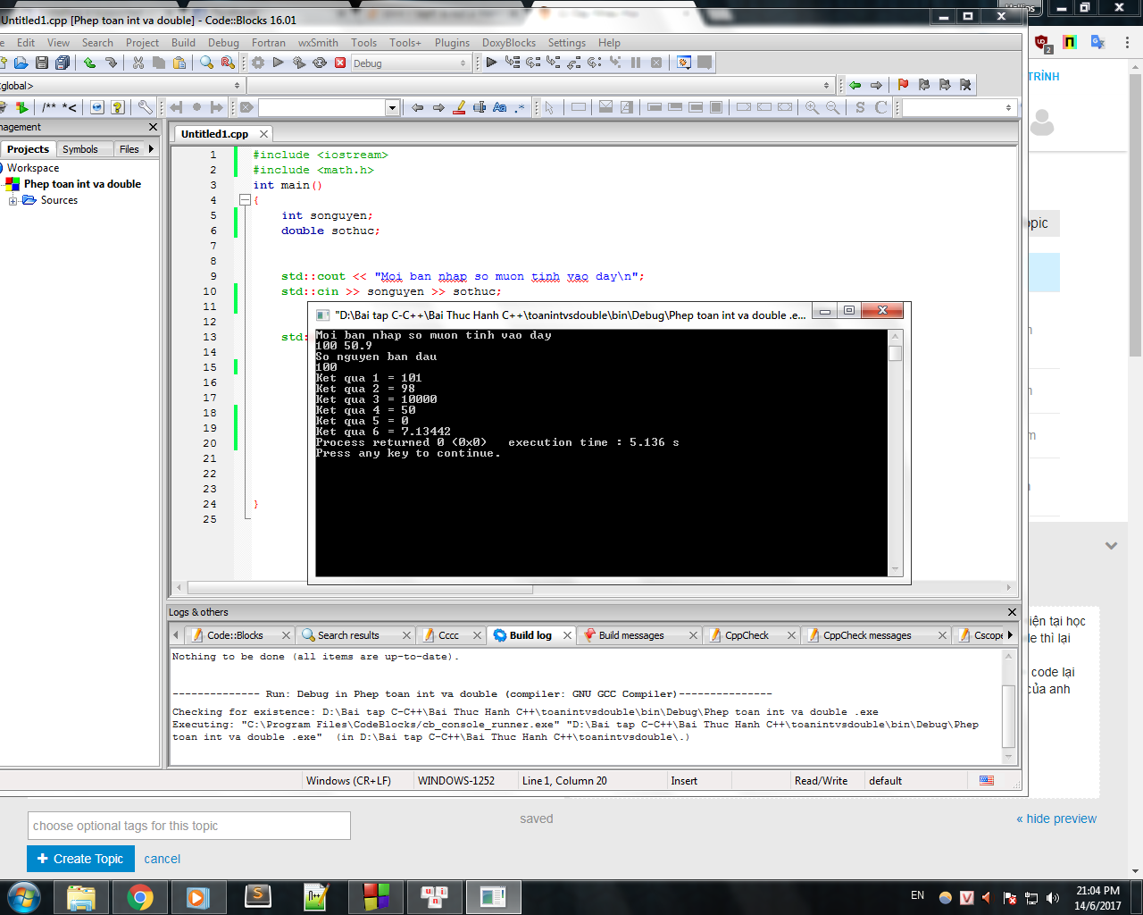Image resolution: width=1143 pixels, height=915 pixels.
Task: Click the red Abort build icon
Action: click(340, 63)
